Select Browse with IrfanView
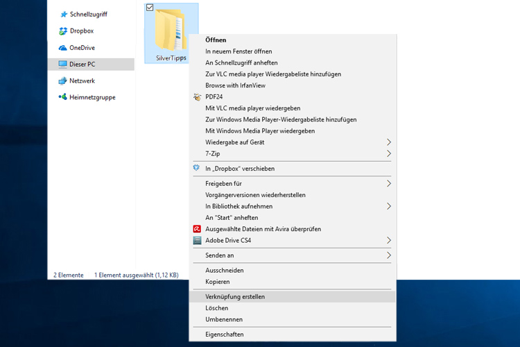The image size is (520, 347). [x=293, y=85]
